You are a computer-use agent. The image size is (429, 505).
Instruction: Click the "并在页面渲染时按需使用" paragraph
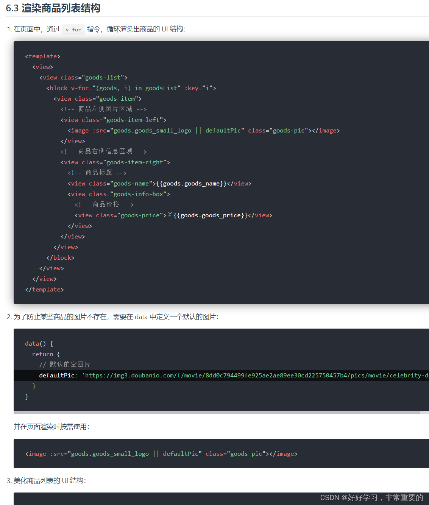click(x=51, y=427)
